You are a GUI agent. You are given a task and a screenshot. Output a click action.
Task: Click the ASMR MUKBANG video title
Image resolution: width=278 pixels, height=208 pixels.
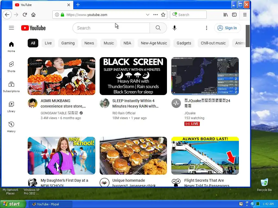(x=63, y=103)
